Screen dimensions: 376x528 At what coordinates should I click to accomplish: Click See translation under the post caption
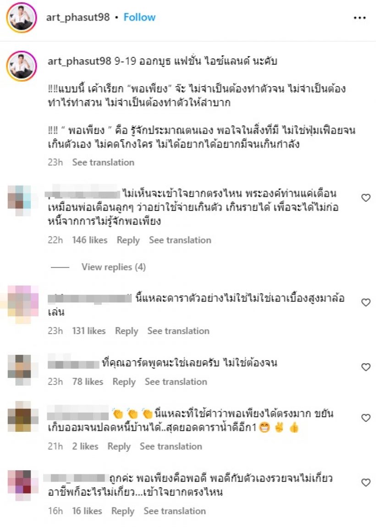pyautogui.click(x=103, y=162)
